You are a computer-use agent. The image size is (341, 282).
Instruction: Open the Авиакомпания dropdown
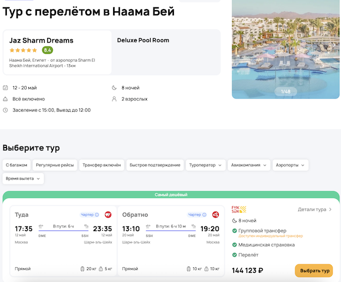click(x=248, y=165)
